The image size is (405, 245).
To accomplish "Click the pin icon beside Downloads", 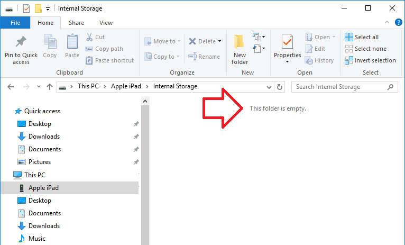I will (x=136, y=137).
